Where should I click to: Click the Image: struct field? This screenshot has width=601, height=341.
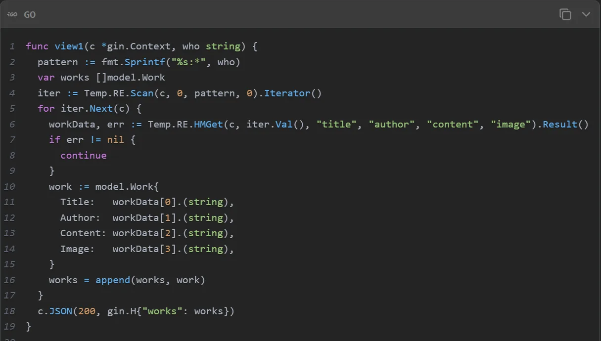pos(78,249)
